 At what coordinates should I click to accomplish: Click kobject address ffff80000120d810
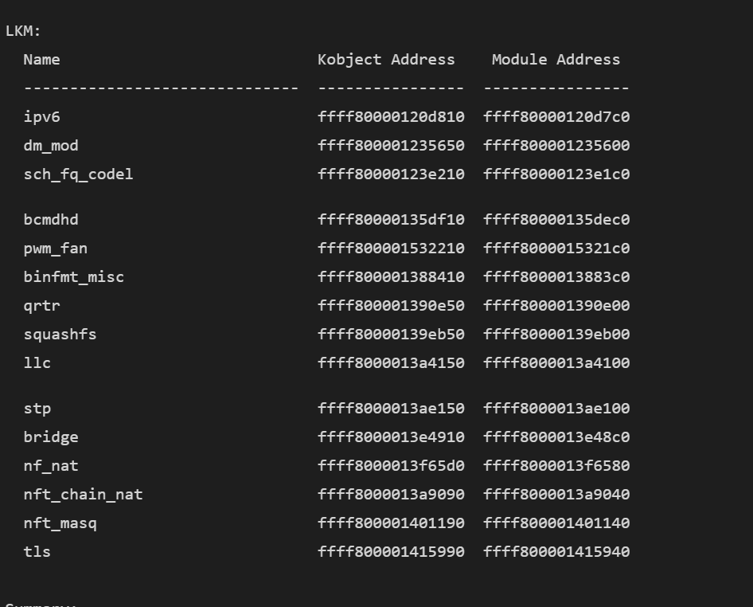tap(391, 117)
